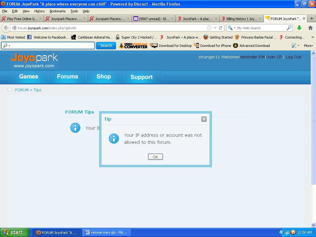Open the History menu
Image resolution: width=316 pixels, height=237 pixels.
[39, 11]
